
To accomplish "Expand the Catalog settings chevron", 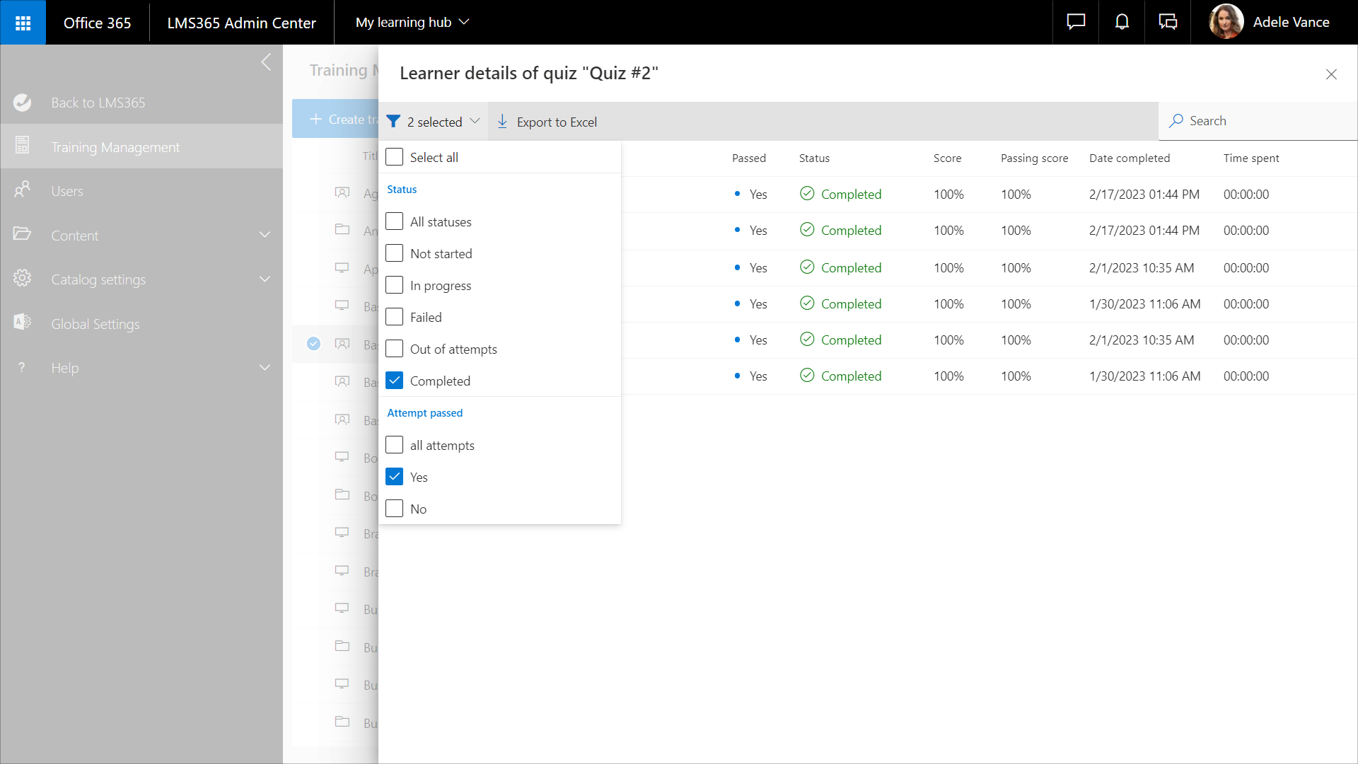I will tap(265, 279).
